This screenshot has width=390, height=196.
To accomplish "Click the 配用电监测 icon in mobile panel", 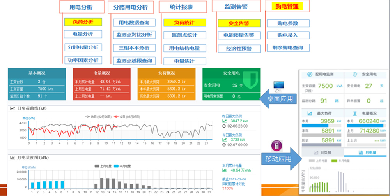I will pos(310,74).
